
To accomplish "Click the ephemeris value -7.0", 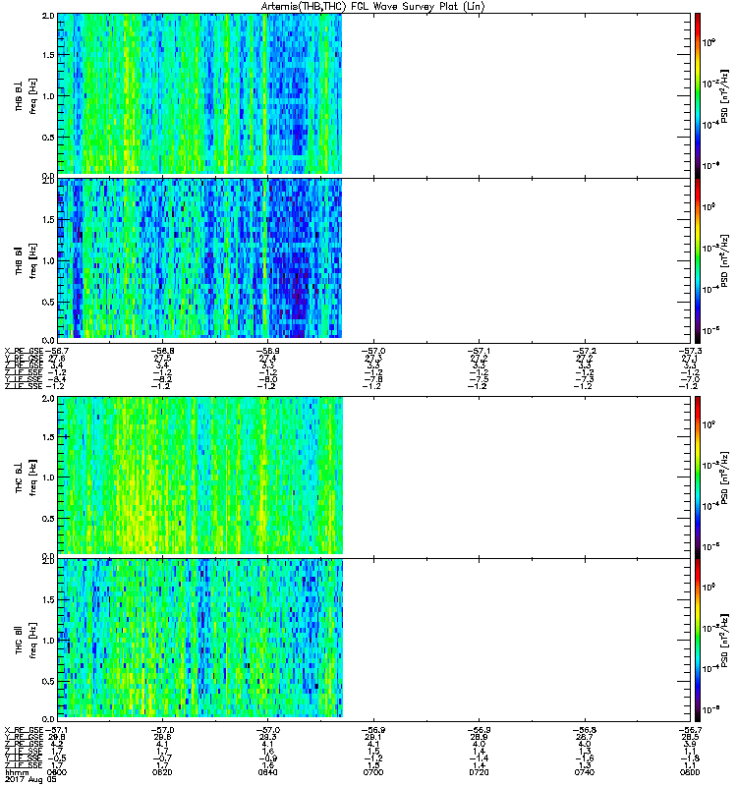I will click(691, 379).
